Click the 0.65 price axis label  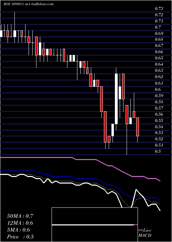[x=159, y=58]
